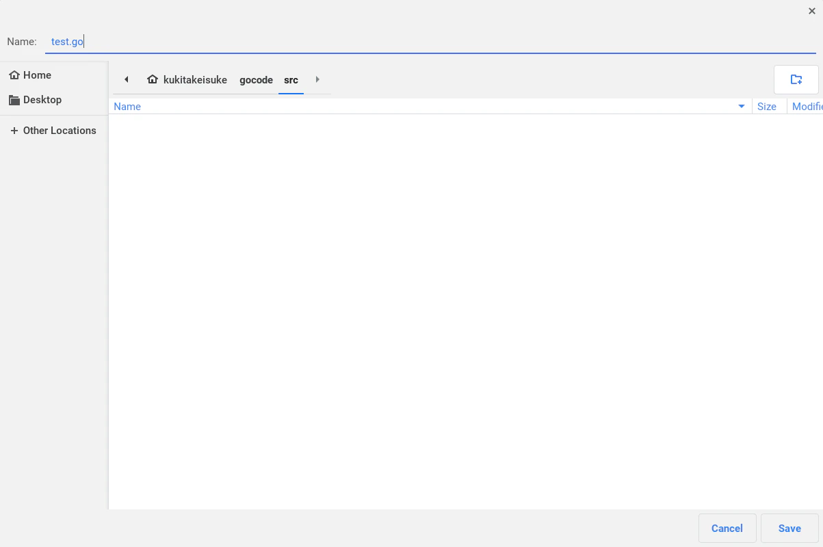823x547 pixels.
Task: Close the save dialog window
Action: [812, 11]
